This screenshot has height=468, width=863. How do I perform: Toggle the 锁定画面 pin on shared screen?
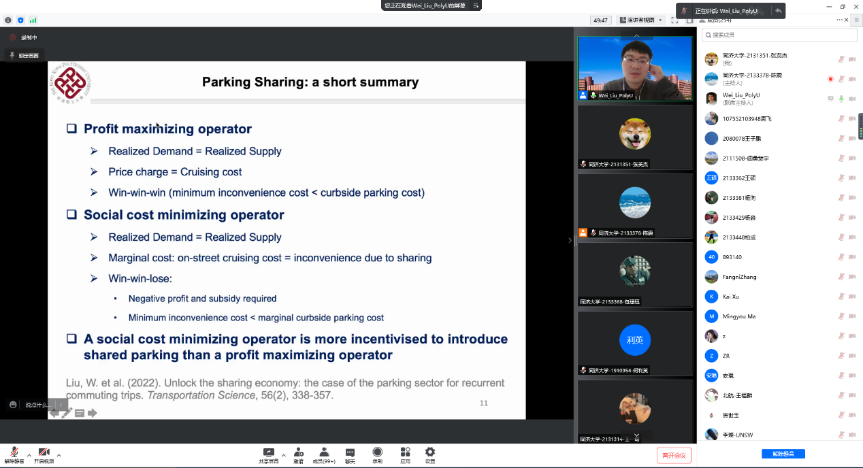(x=24, y=55)
